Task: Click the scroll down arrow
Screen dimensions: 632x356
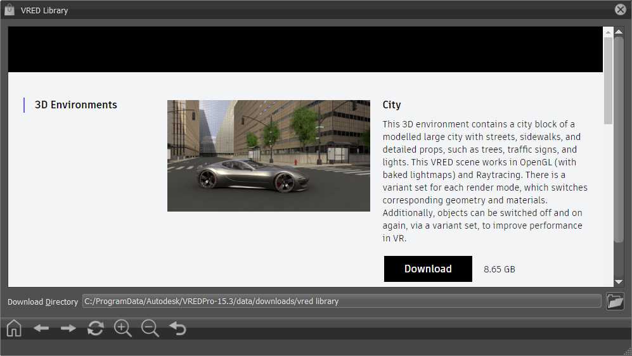Action: [619, 283]
